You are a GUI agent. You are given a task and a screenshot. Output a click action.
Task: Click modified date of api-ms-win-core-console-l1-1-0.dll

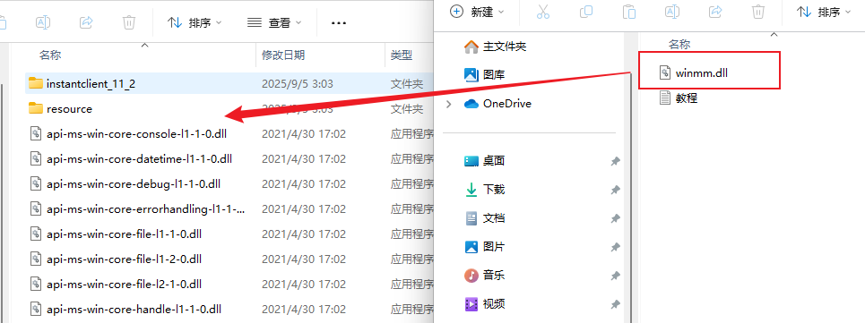pyautogui.click(x=304, y=133)
